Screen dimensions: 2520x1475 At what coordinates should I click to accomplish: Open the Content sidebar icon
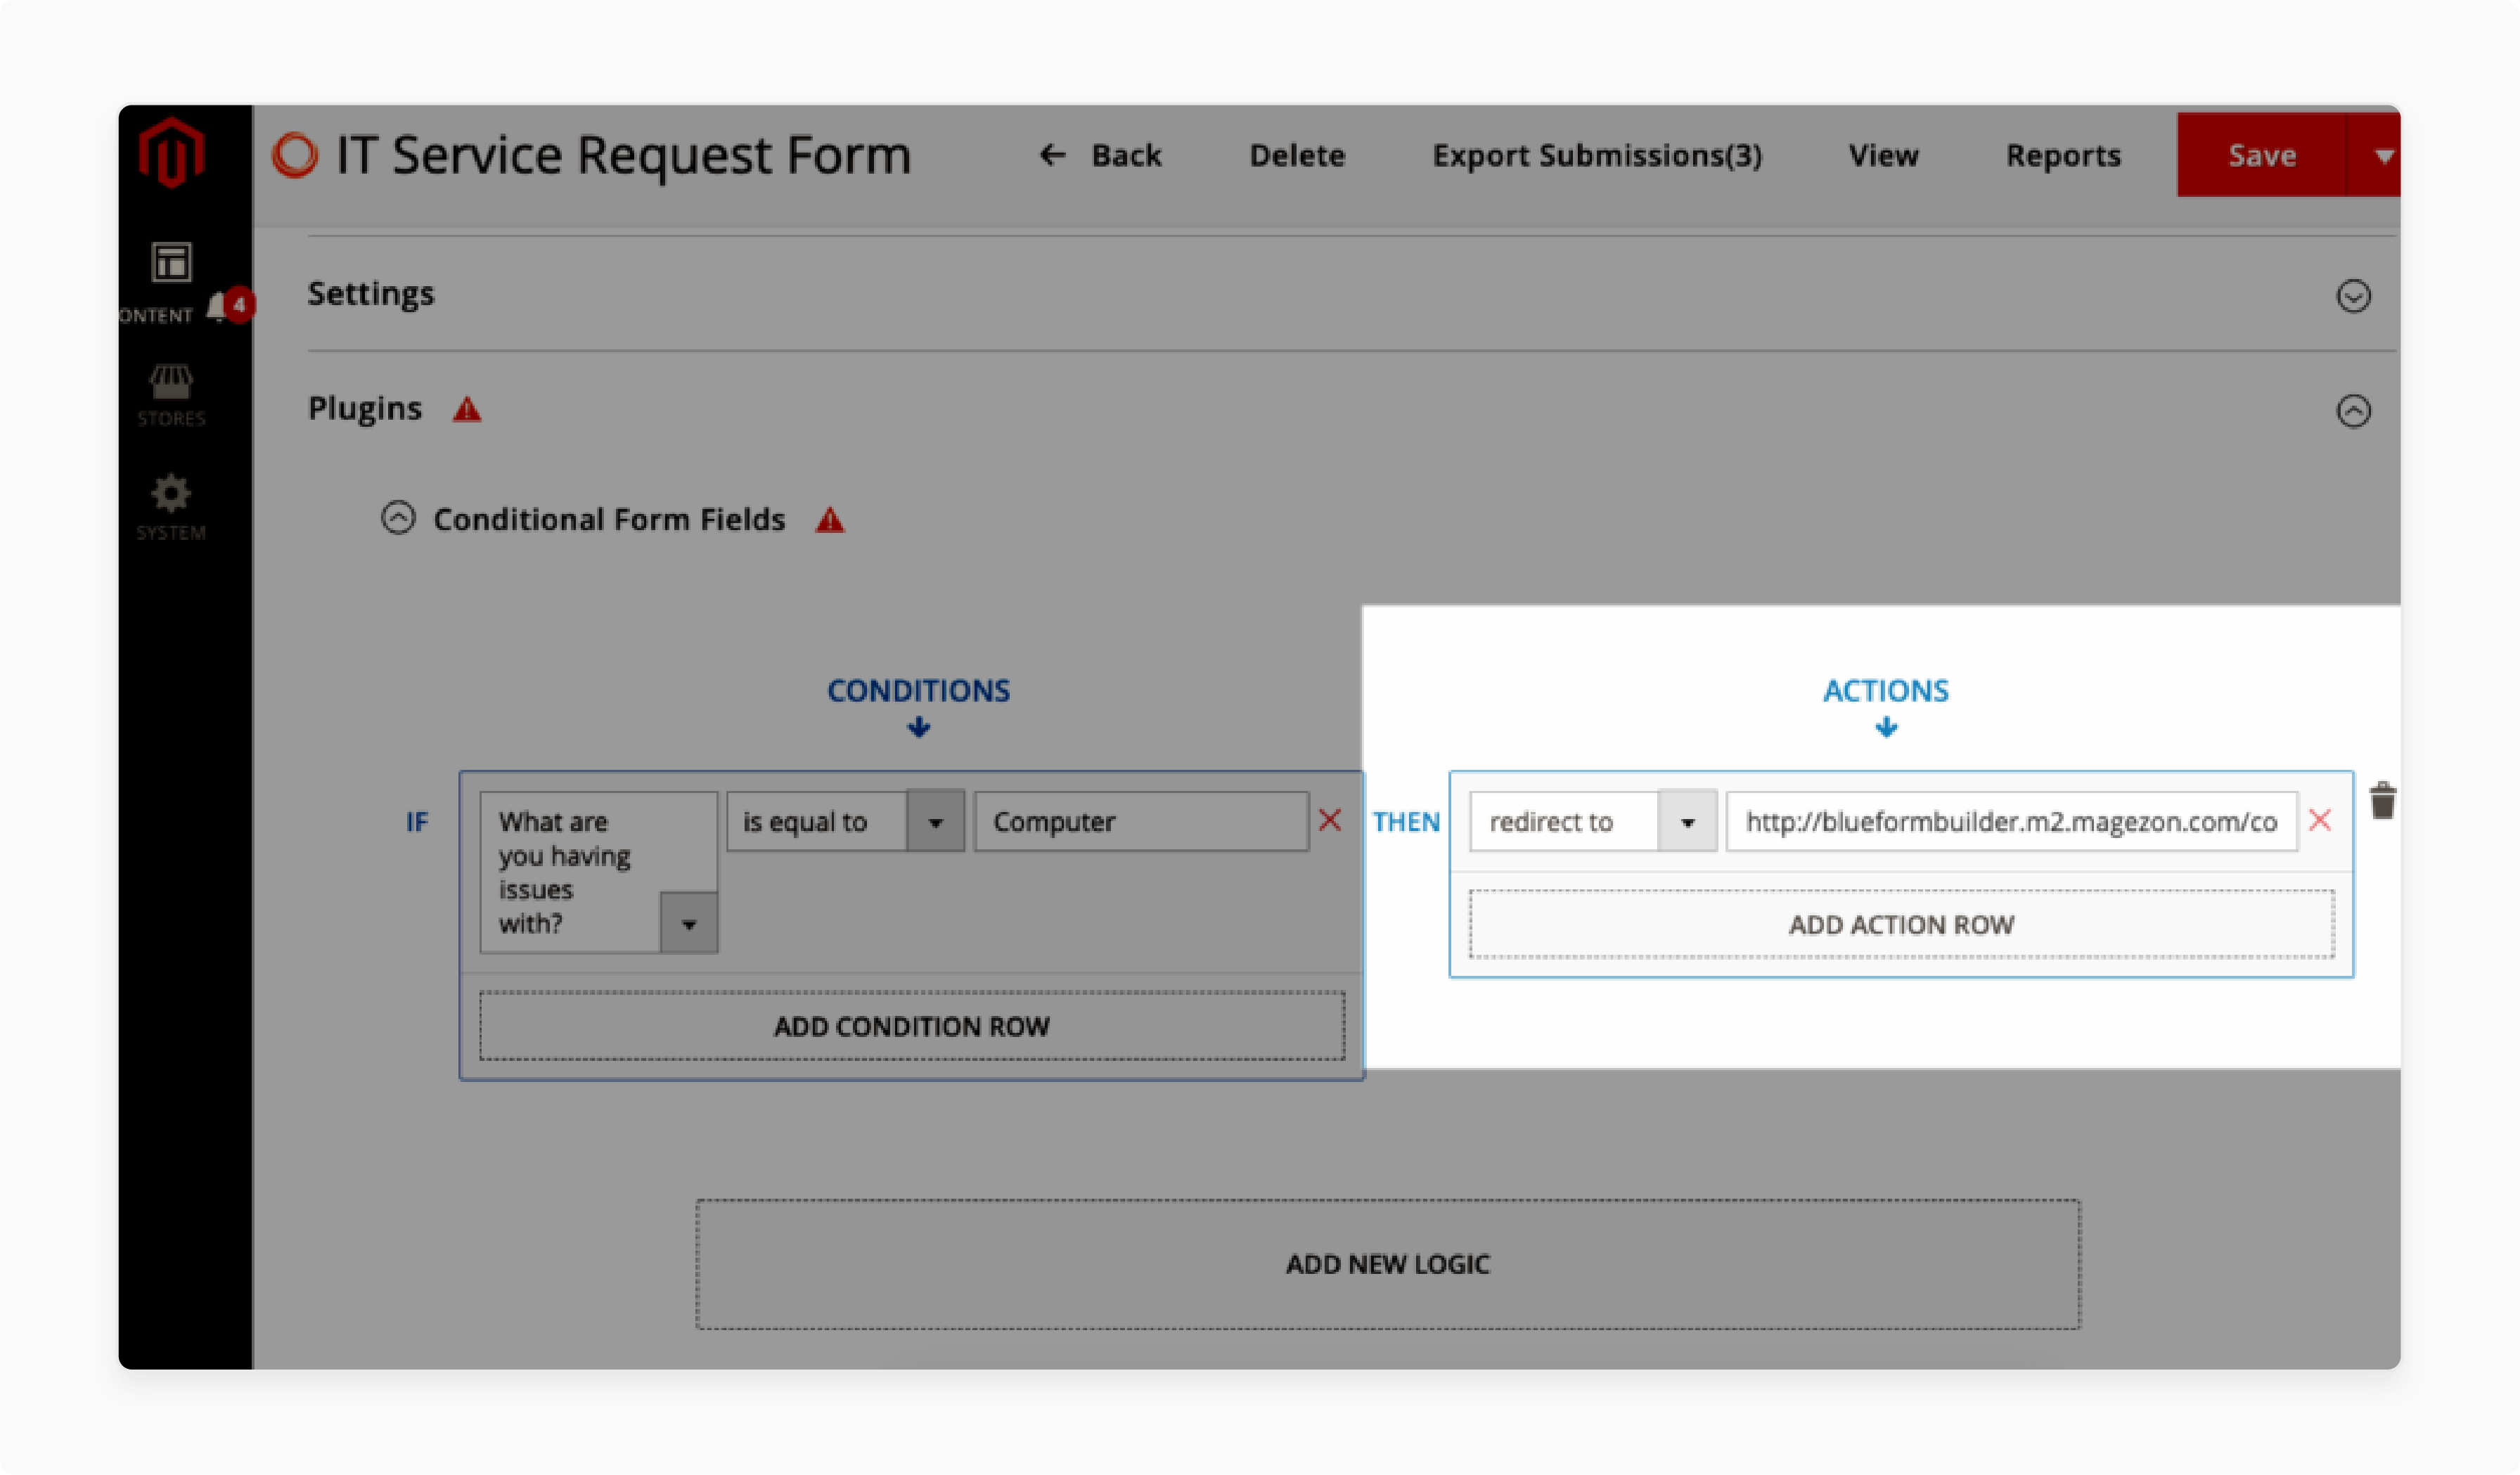[x=171, y=263]
